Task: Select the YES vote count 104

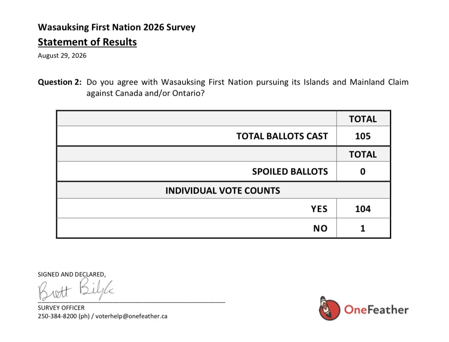Action: pos(363,209)
